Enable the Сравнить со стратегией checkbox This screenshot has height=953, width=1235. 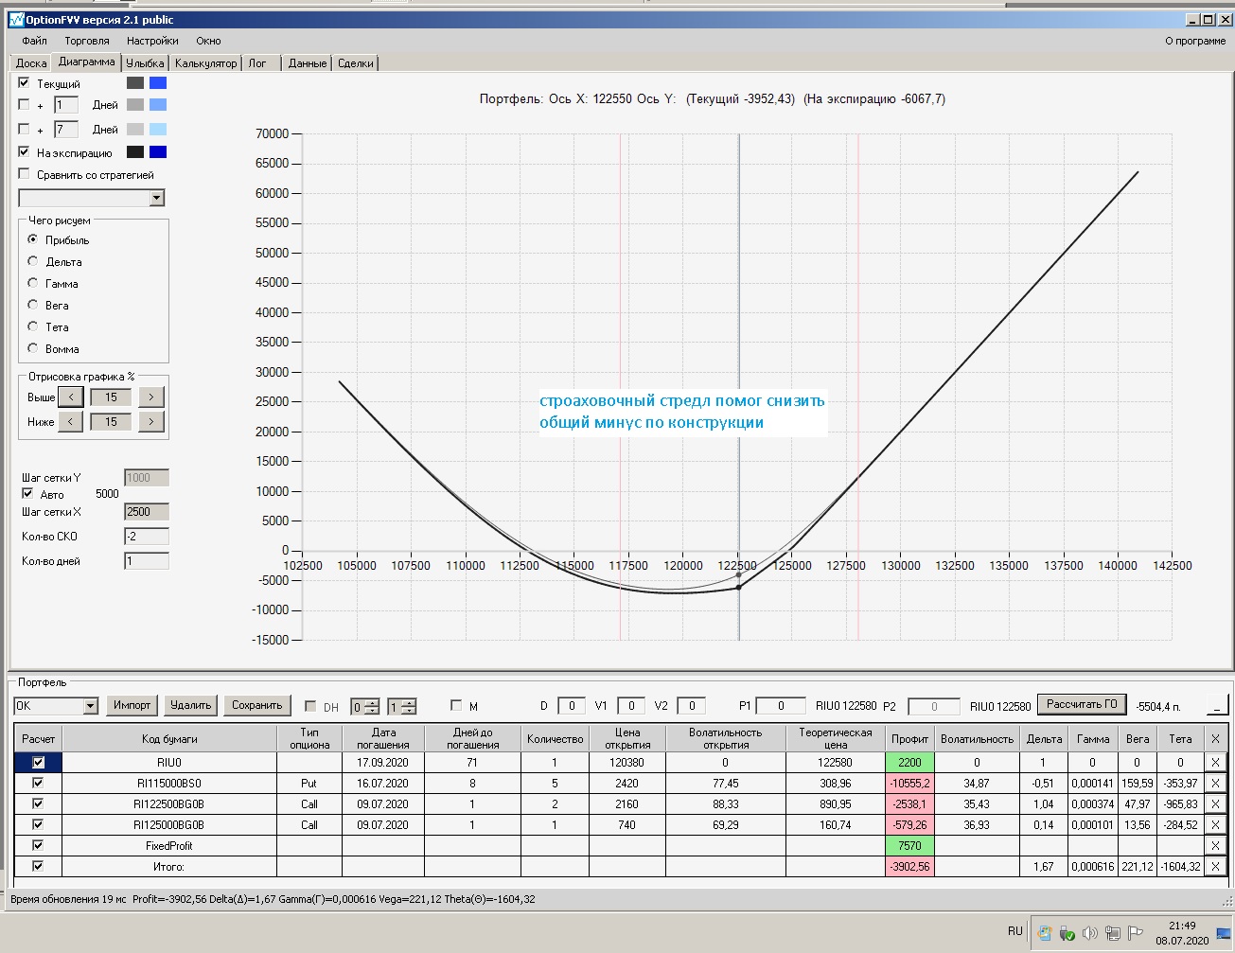(x=25, y=174)
